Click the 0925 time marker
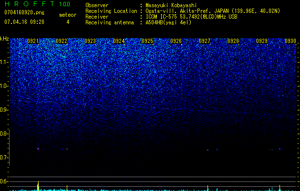Screen dimensions: 300x191 click(147, 41)
